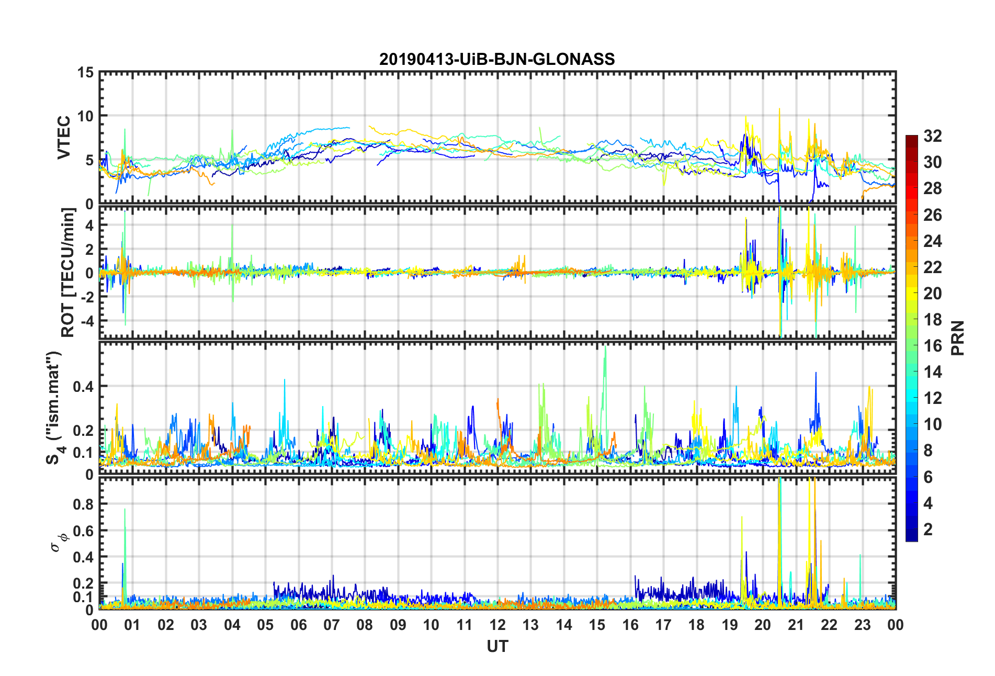Image resolution: width=995 pixels, height=676 pixels.
Task: Click the x-axis tick label 09
Action: coord(398,625)
